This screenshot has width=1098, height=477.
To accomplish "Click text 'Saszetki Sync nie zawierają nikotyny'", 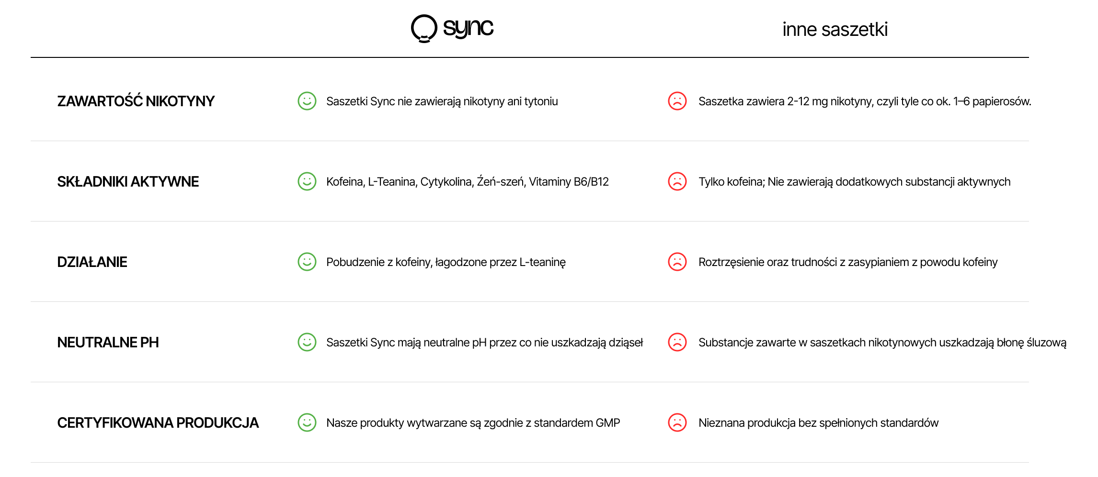I will click(x=442, y=101).
